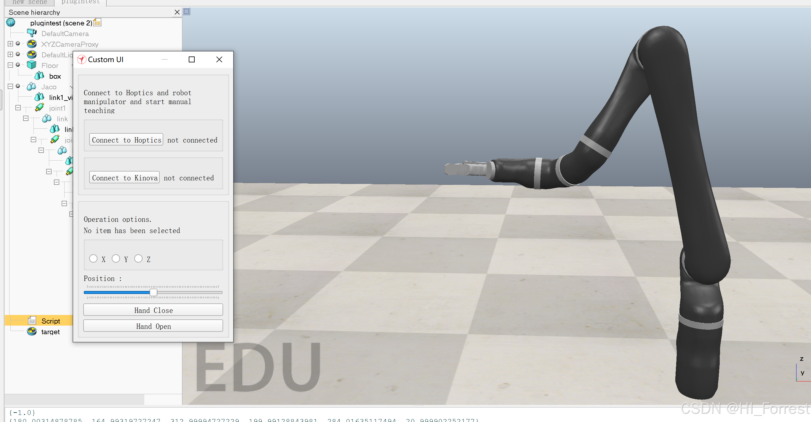Image resolution: width=811 pixels, height=422 pixels.
Task: Close the Custom UI window
Action: point(220,60)
